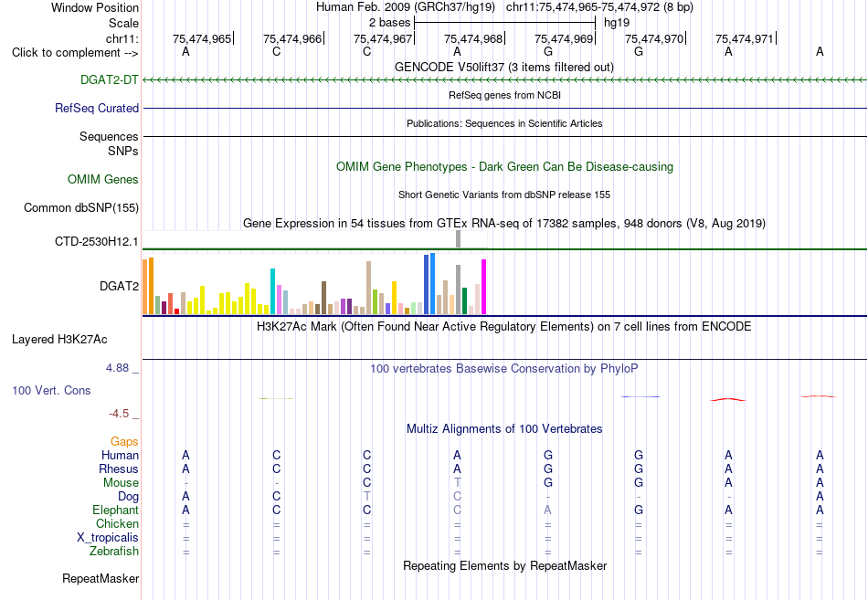Select the RefSeq Curated track label
This screenshot has height=600, width=868.
click(x=96, y=108)
